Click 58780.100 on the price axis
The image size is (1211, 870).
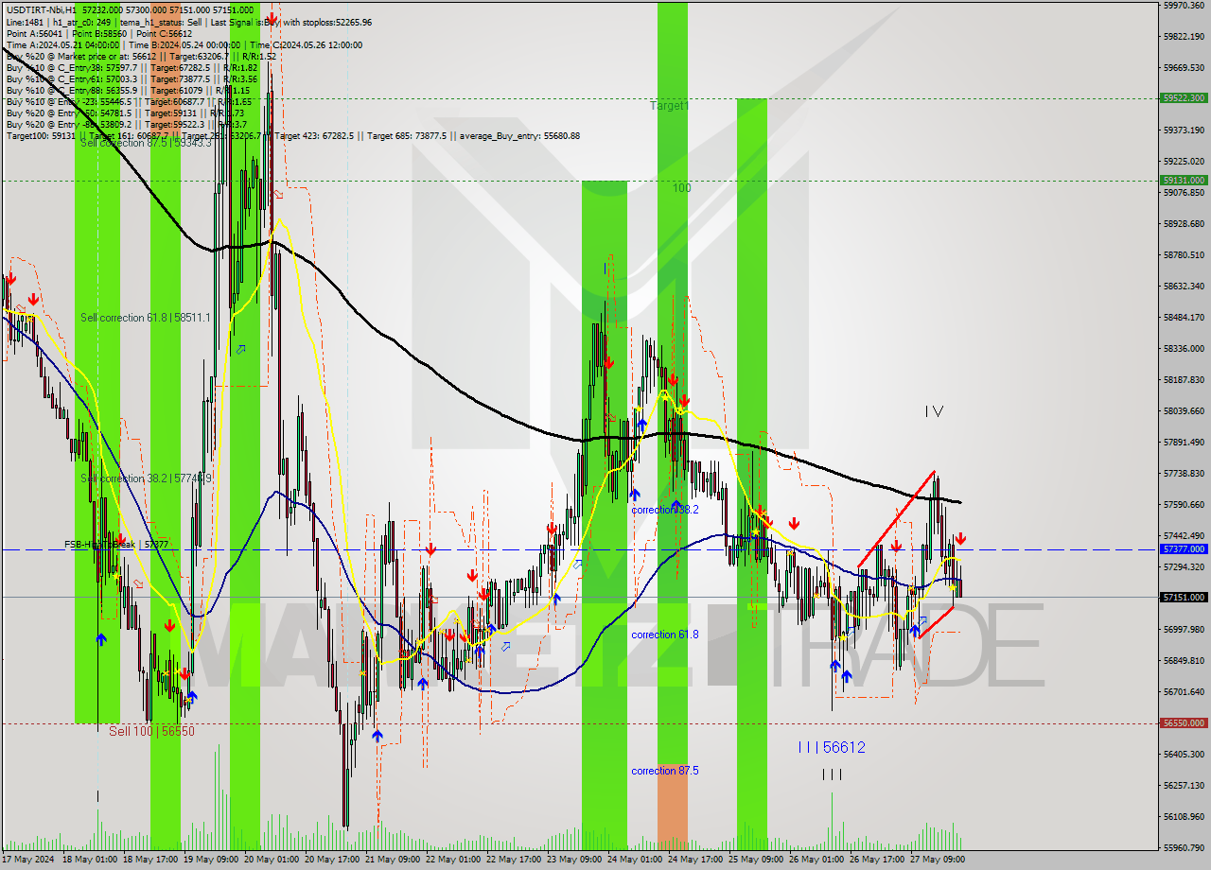click(x=1184, y=254)
